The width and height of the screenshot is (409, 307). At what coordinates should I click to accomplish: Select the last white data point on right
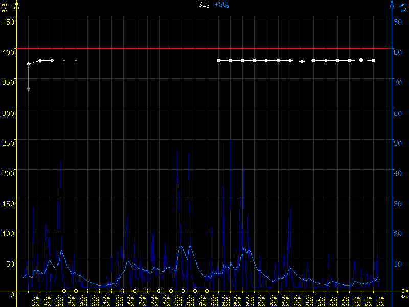click(x=374, y=60)
